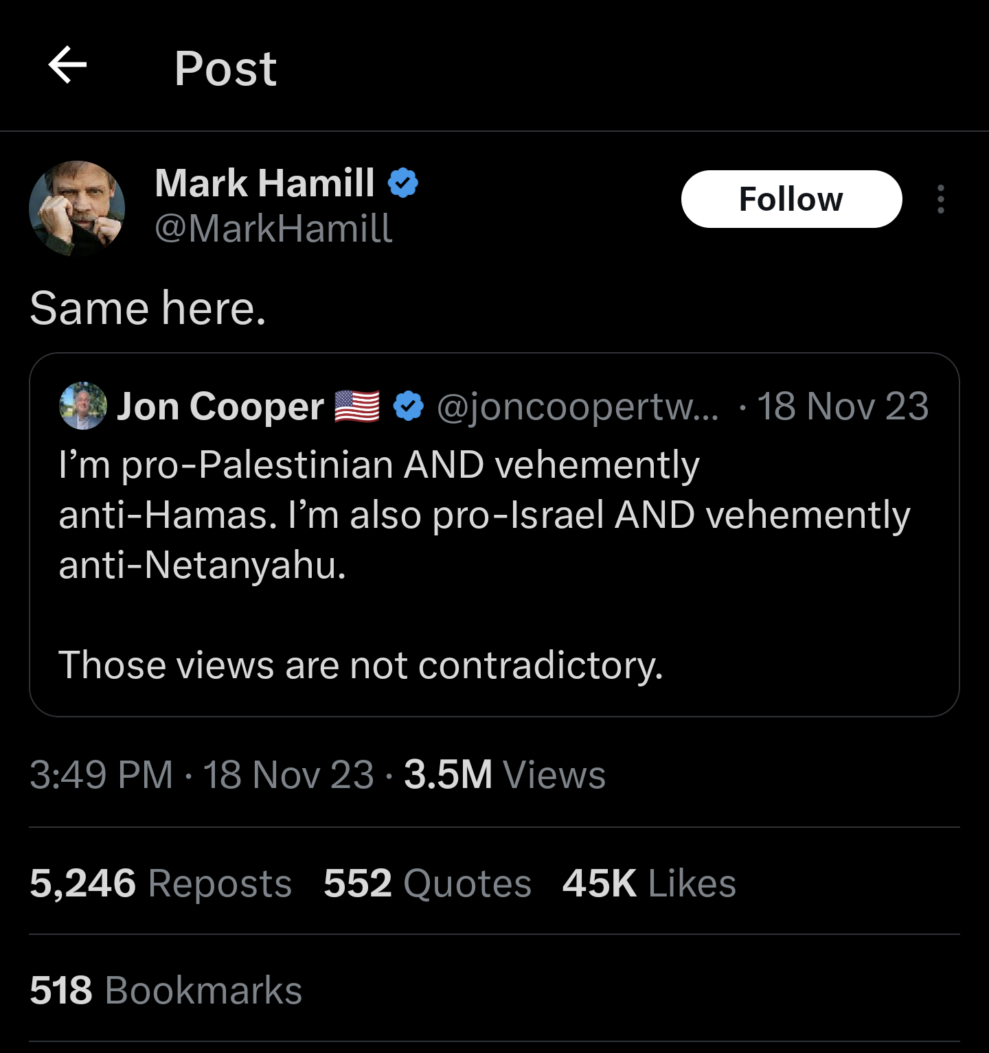Viewport: 989px width, 1053px height.
Task: Open the Mark Hamill display name
Action: (x=265, y=183)
